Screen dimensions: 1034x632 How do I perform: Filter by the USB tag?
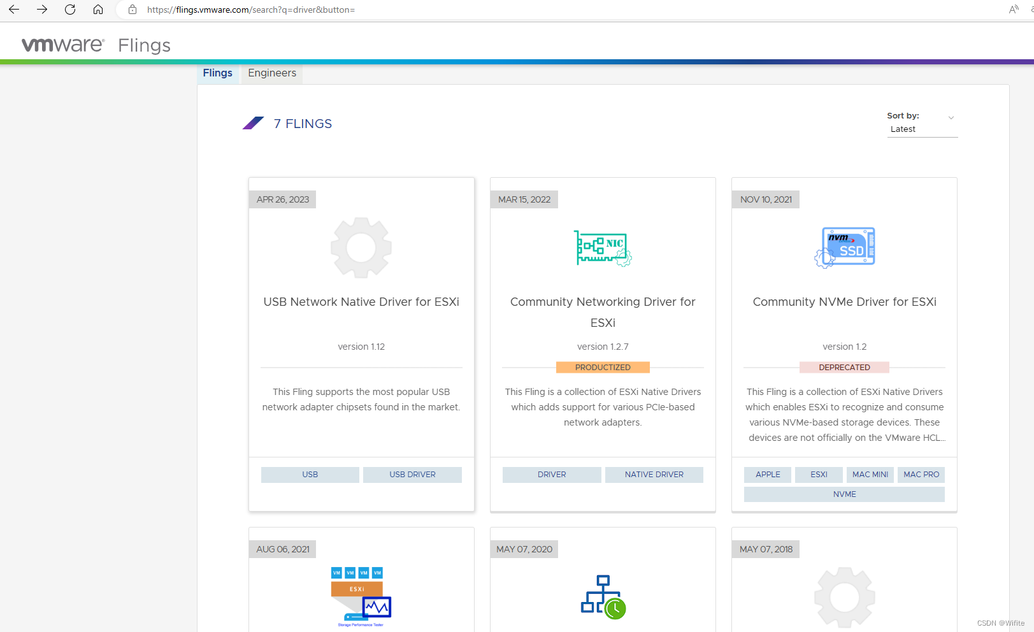click(x=310, y=475)
